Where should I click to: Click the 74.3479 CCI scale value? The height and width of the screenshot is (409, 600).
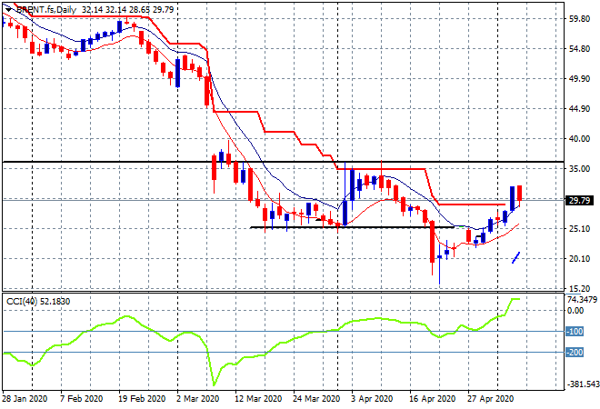click(x=582, y=299)
